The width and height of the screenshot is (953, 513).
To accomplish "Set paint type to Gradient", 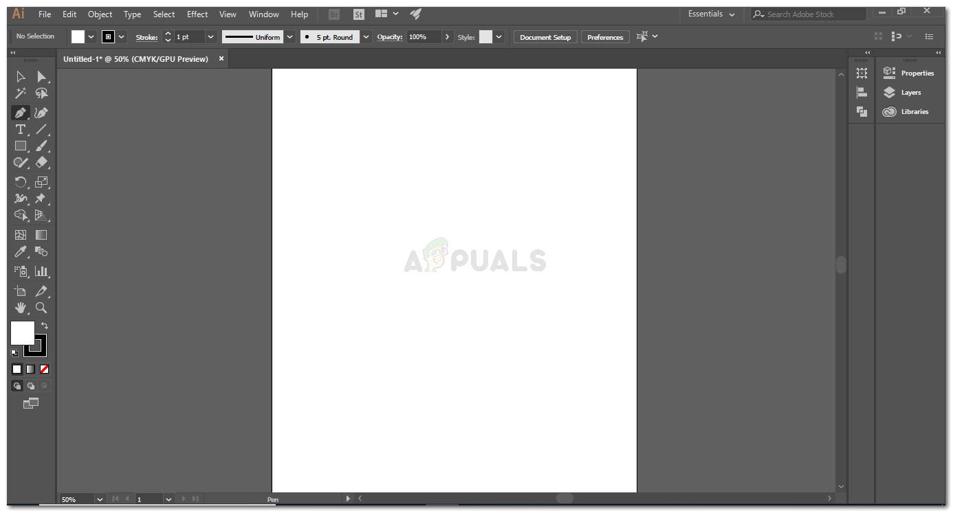I will point(31,369).
